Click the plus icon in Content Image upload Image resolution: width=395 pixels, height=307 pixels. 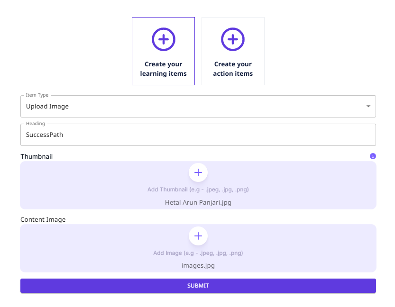click(198, 236)
